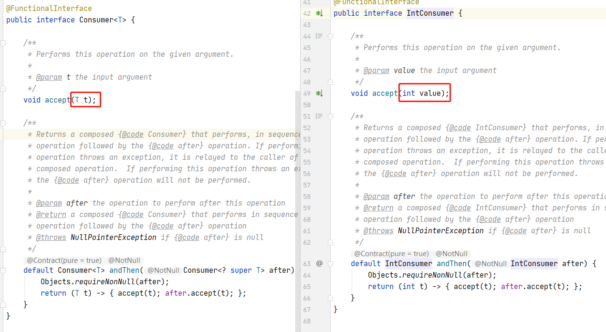Click the @ gutter icon on line 63
Screen dimensions: 606x332
[x=319, y=263]
